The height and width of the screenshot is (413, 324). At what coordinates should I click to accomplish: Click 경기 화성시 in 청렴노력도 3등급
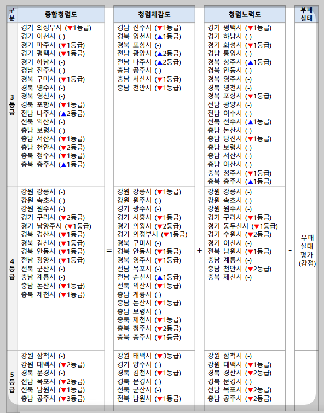pyautogui.click(x=239, y=45)
